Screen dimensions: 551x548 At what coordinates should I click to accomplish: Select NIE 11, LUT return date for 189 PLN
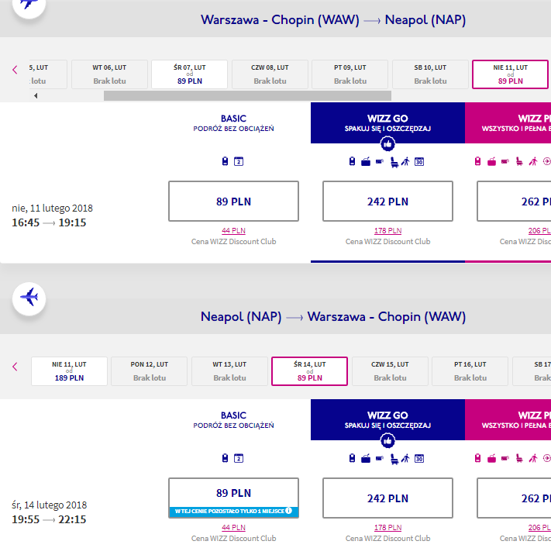(69, 371)
